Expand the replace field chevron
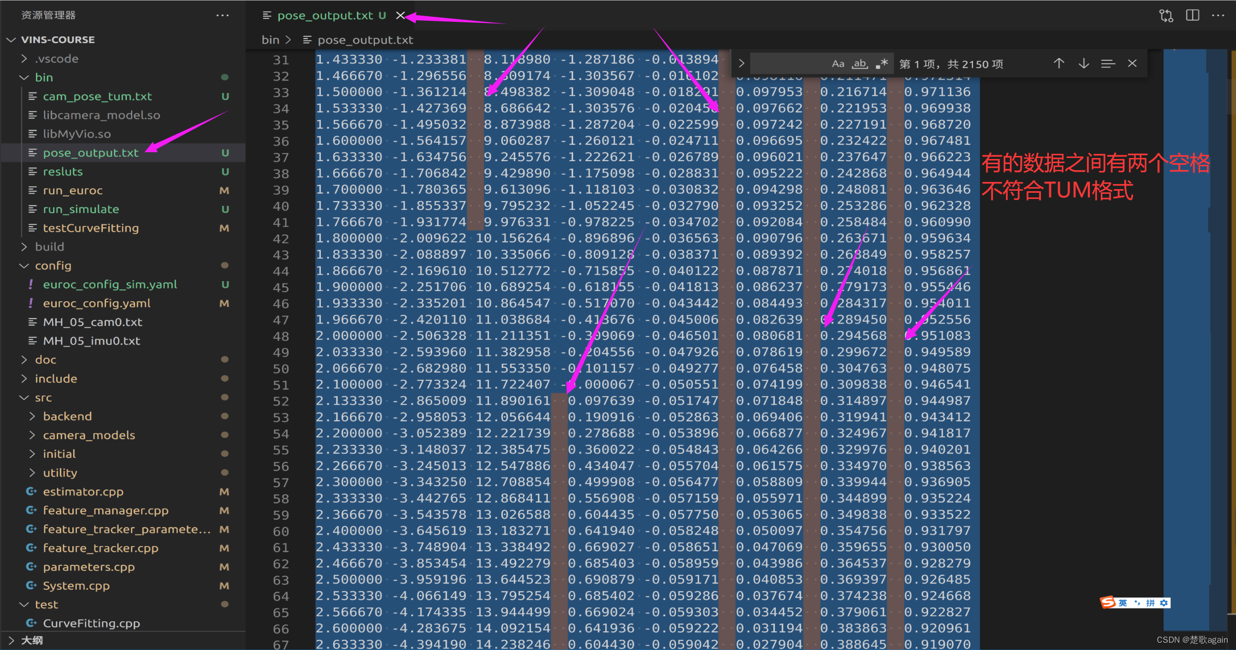This screenshot has height=650, width=1236. pos(741,63)
